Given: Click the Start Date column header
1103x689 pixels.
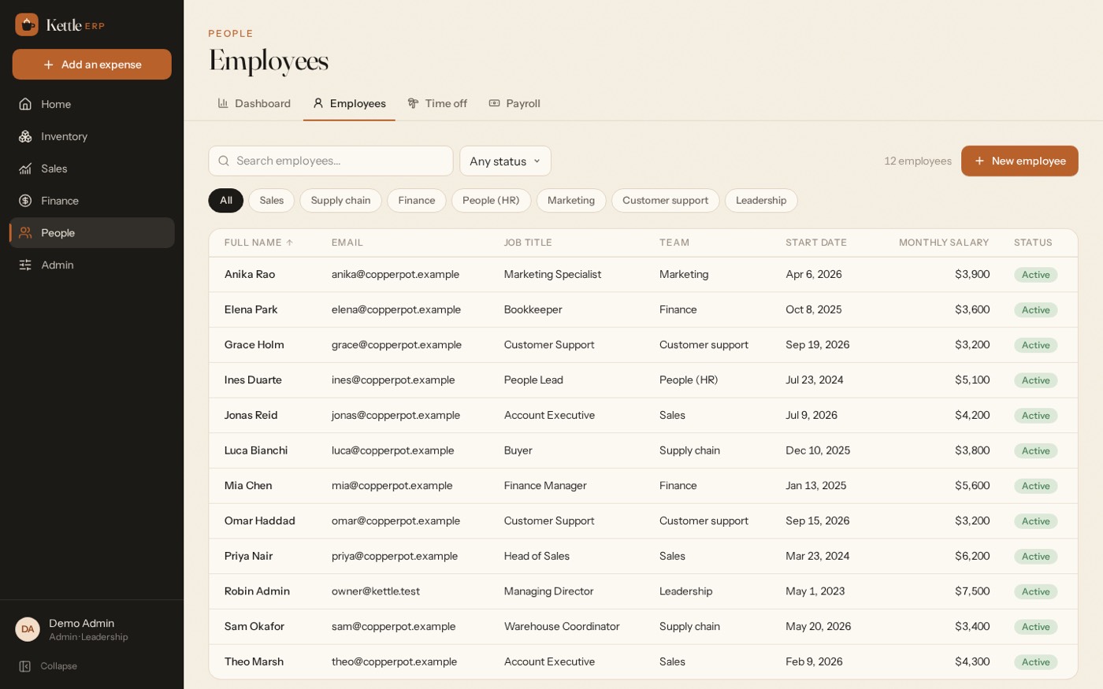Looking at the screenshot, I should (x=816, y=243).
